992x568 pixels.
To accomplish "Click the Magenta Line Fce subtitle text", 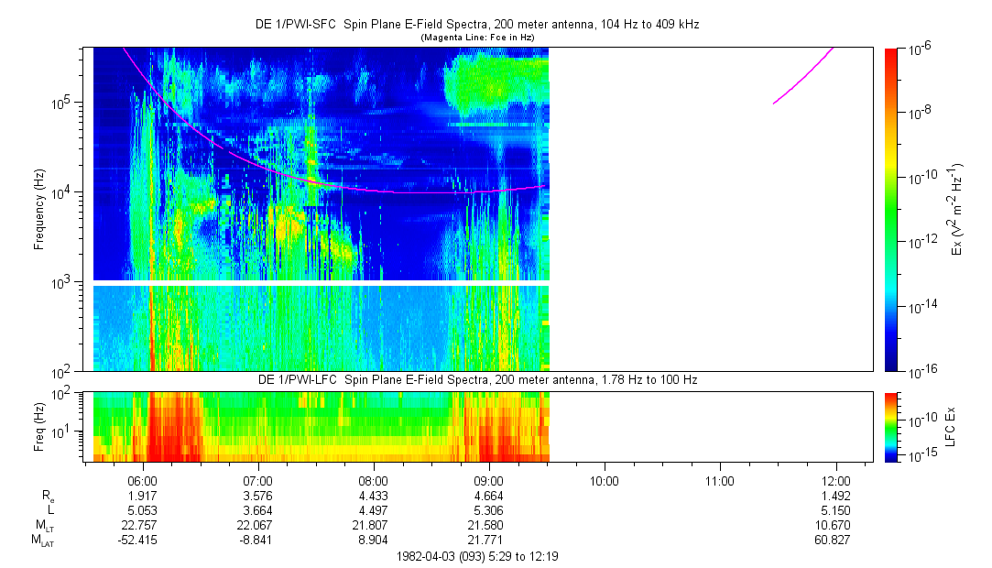I will [x=476, y=38].
